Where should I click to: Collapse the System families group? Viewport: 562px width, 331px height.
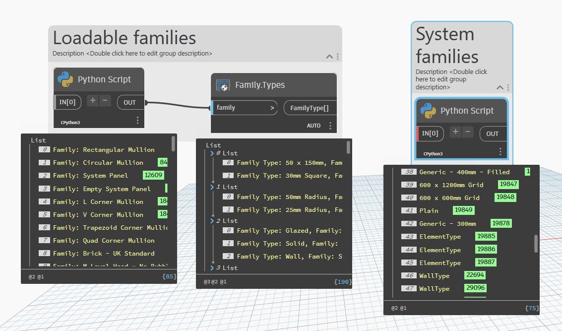[500, 87]
